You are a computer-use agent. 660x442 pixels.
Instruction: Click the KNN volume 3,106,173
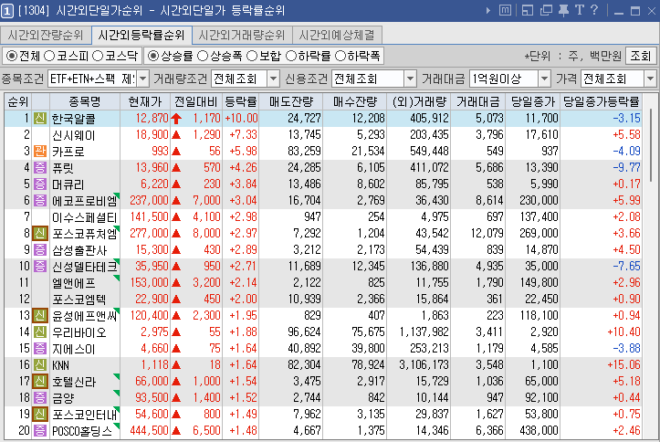424,364
